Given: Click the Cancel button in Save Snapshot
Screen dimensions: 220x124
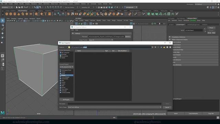Looking at the screenshot, I should 167,107.
